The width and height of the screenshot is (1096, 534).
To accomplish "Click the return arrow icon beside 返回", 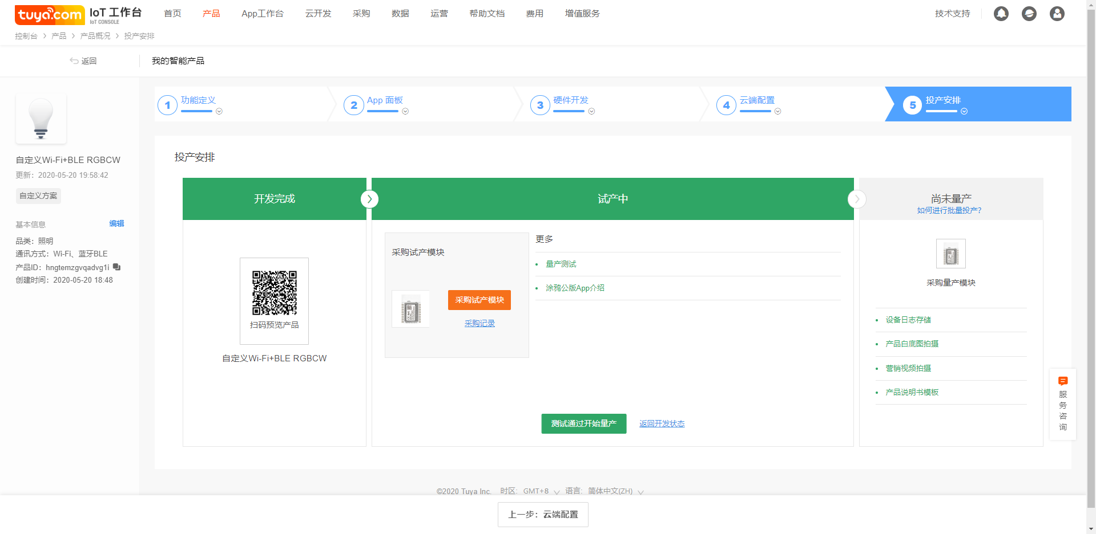I will coord(74,61).
